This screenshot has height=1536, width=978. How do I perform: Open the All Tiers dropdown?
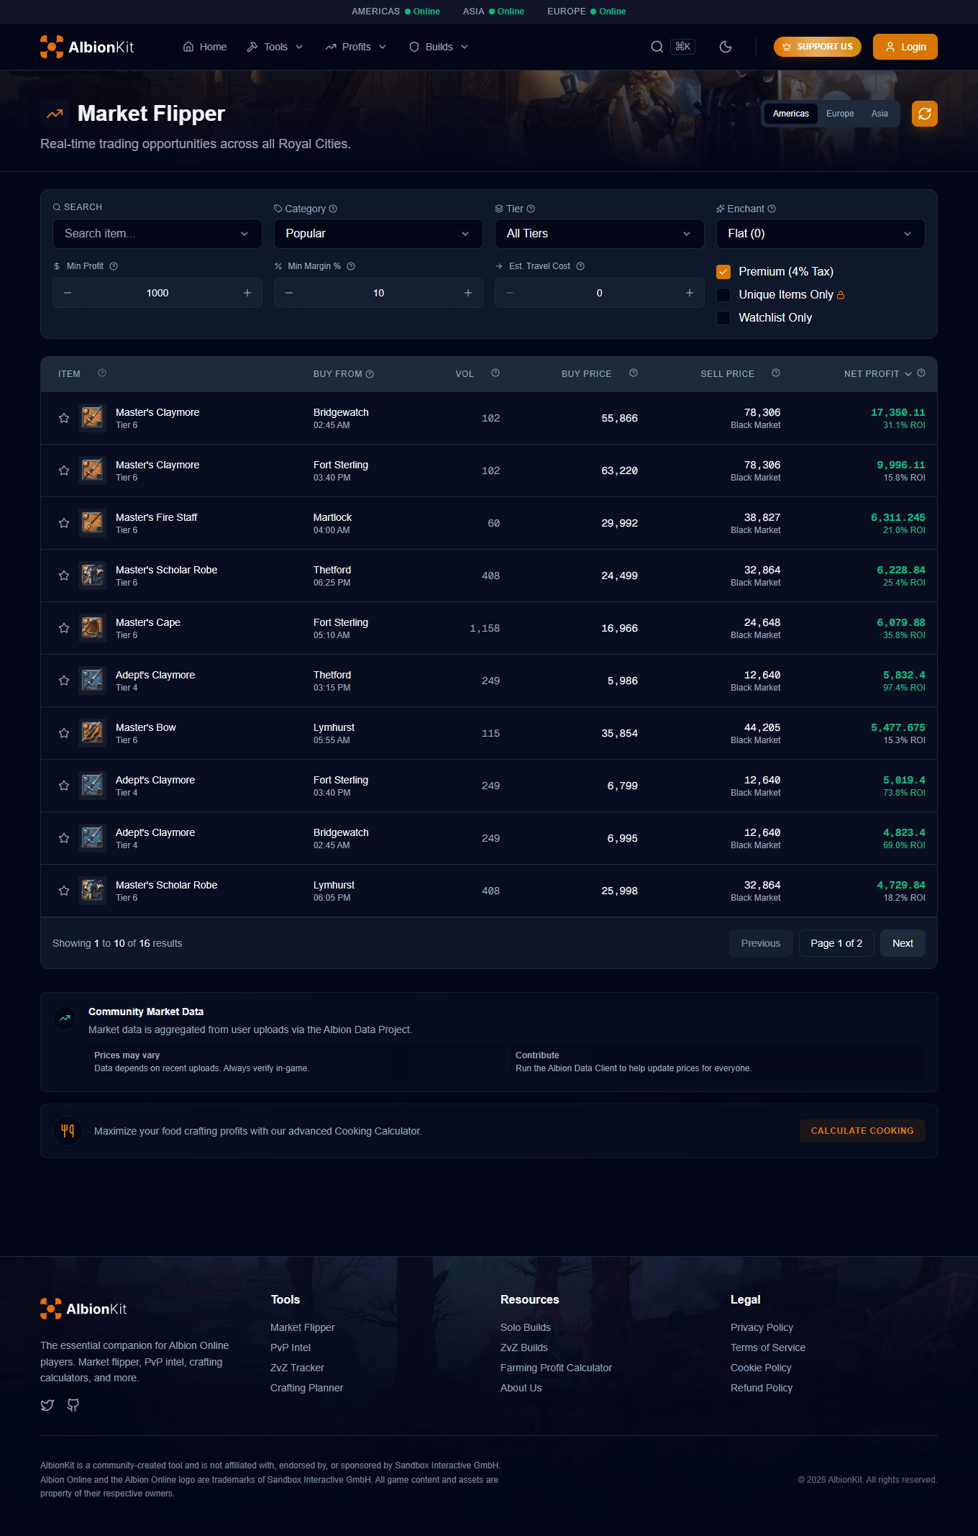coord(600,234)
